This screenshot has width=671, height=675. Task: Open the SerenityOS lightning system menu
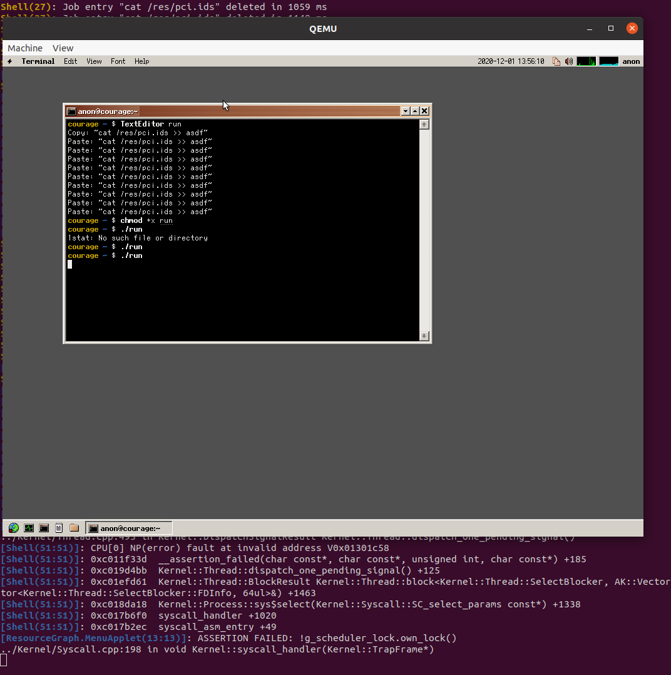coord(9,61)
